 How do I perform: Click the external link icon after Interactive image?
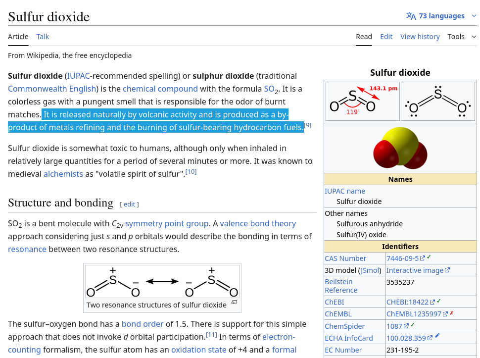pyautogui.click(x=447, y=270)
